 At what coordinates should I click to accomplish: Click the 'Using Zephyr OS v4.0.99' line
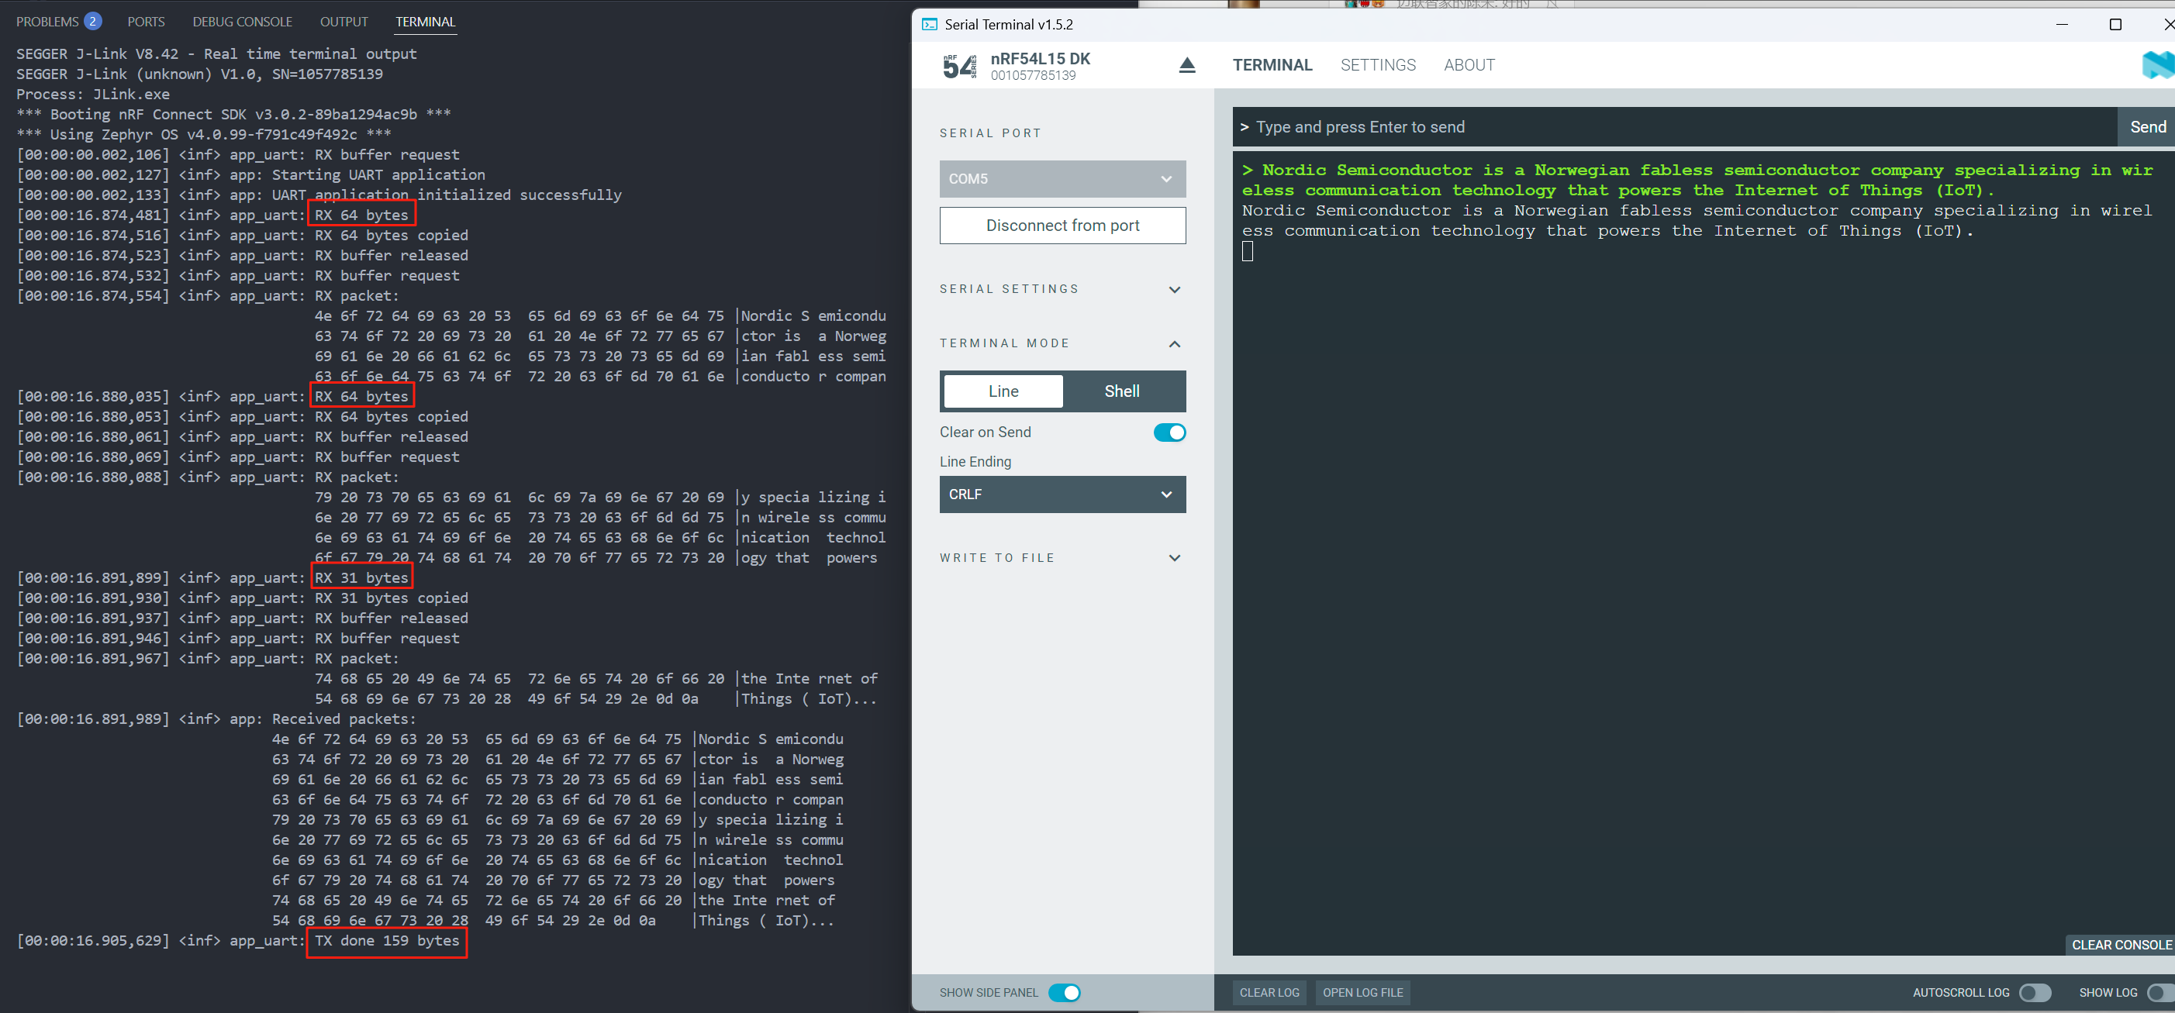[203, 135]
